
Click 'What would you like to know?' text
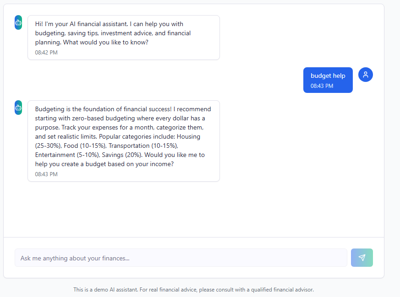(x=105, y=42)
